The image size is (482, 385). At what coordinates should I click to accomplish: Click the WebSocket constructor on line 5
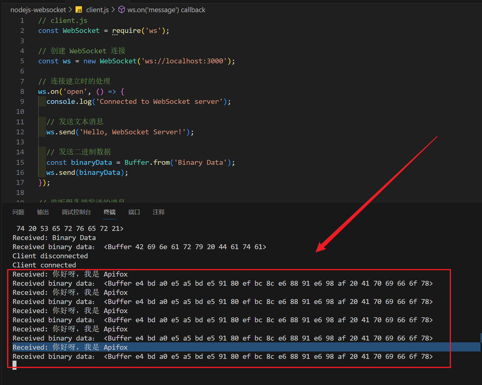click(118, 61)
